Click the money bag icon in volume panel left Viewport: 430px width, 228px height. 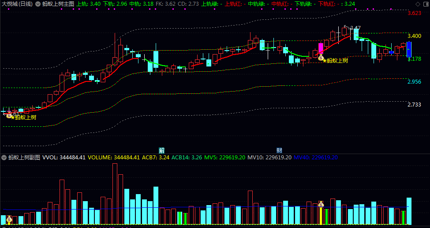click(9, 219)
